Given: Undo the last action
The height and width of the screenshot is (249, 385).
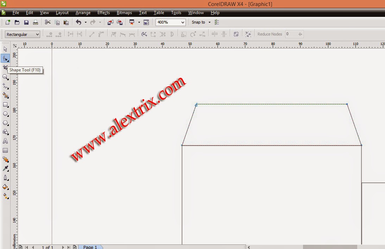Looking at the screenshot, I should (78, 22).
